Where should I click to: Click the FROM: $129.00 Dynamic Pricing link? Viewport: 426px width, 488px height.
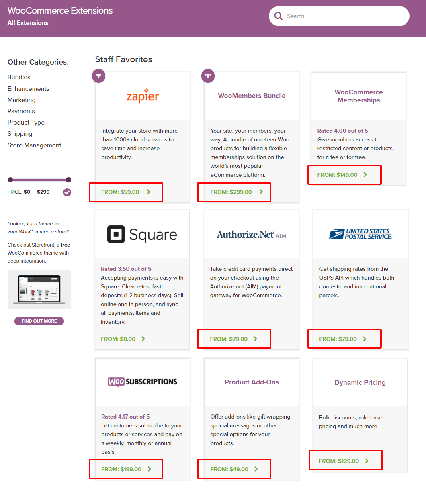[339, 461]
